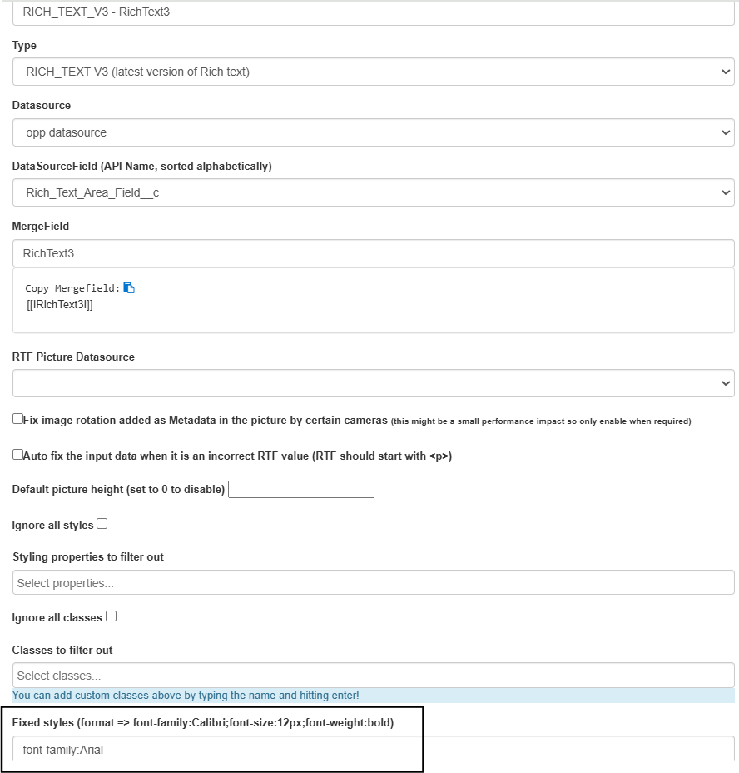Screen dimensions: 739x773
Task: Open the Type dropdown showing RICH_TEXT V3
Action: tap(374, 72)
